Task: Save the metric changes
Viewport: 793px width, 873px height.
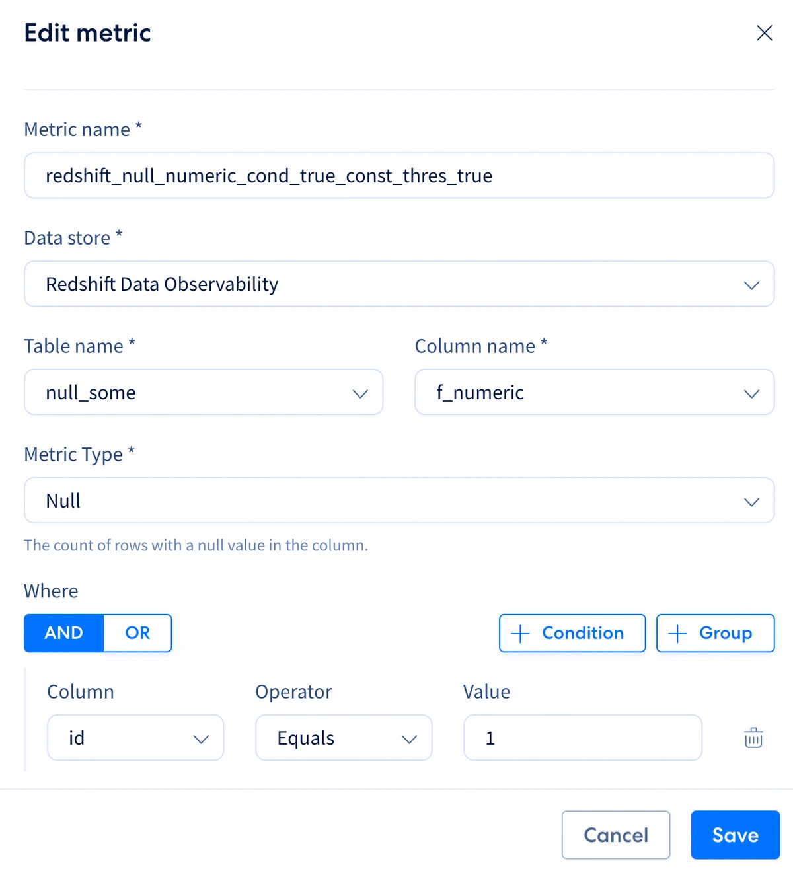Action: pyautogui.click(x=736, y=835)
